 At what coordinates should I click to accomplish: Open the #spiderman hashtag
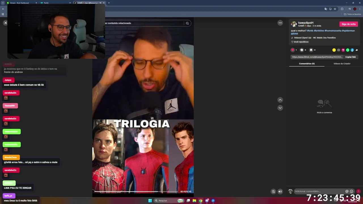pyautogui.click(x=348, y=31)
